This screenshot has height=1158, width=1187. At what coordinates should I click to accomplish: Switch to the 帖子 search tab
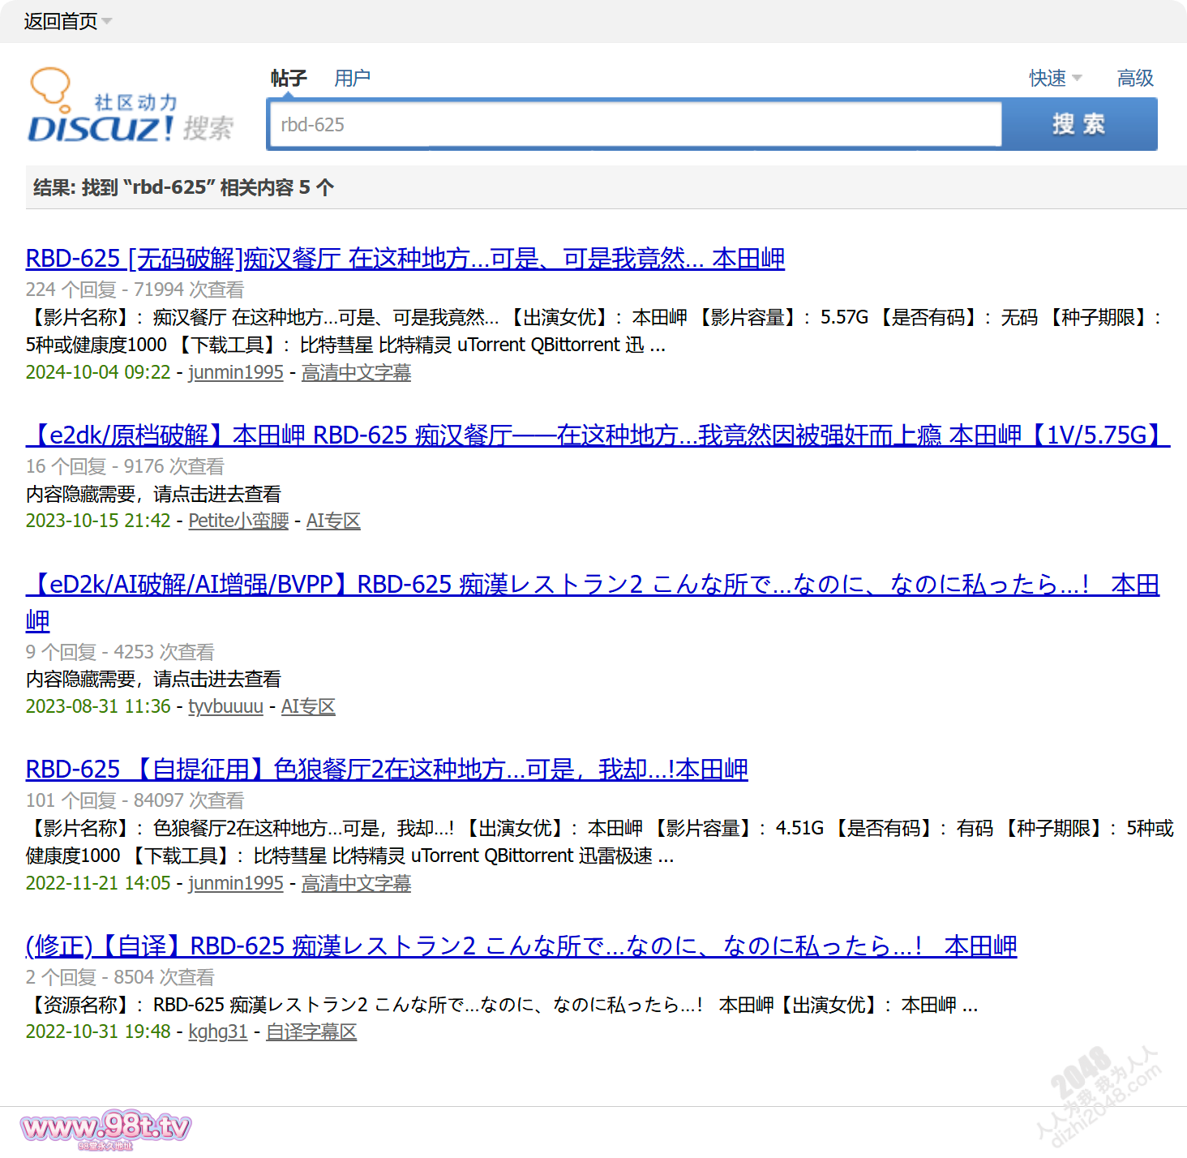pyautogui.click(x=289, y=78)
